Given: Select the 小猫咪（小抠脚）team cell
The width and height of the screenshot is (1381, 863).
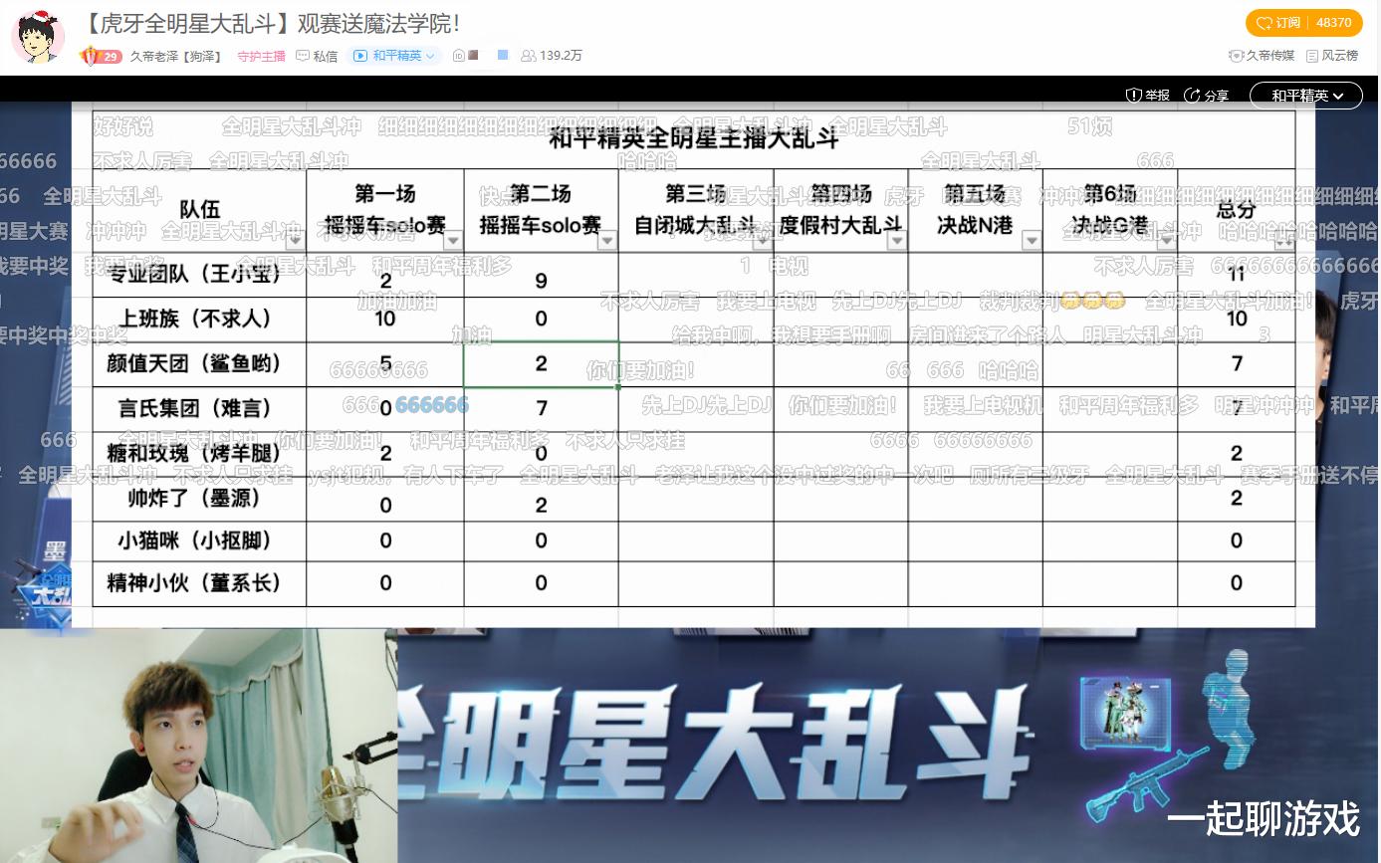Looking at the screenshot, I should 199,540.
